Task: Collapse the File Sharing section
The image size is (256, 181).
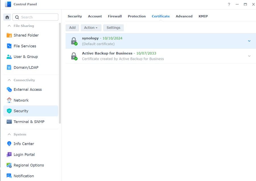Action: (x=9, y=26)
